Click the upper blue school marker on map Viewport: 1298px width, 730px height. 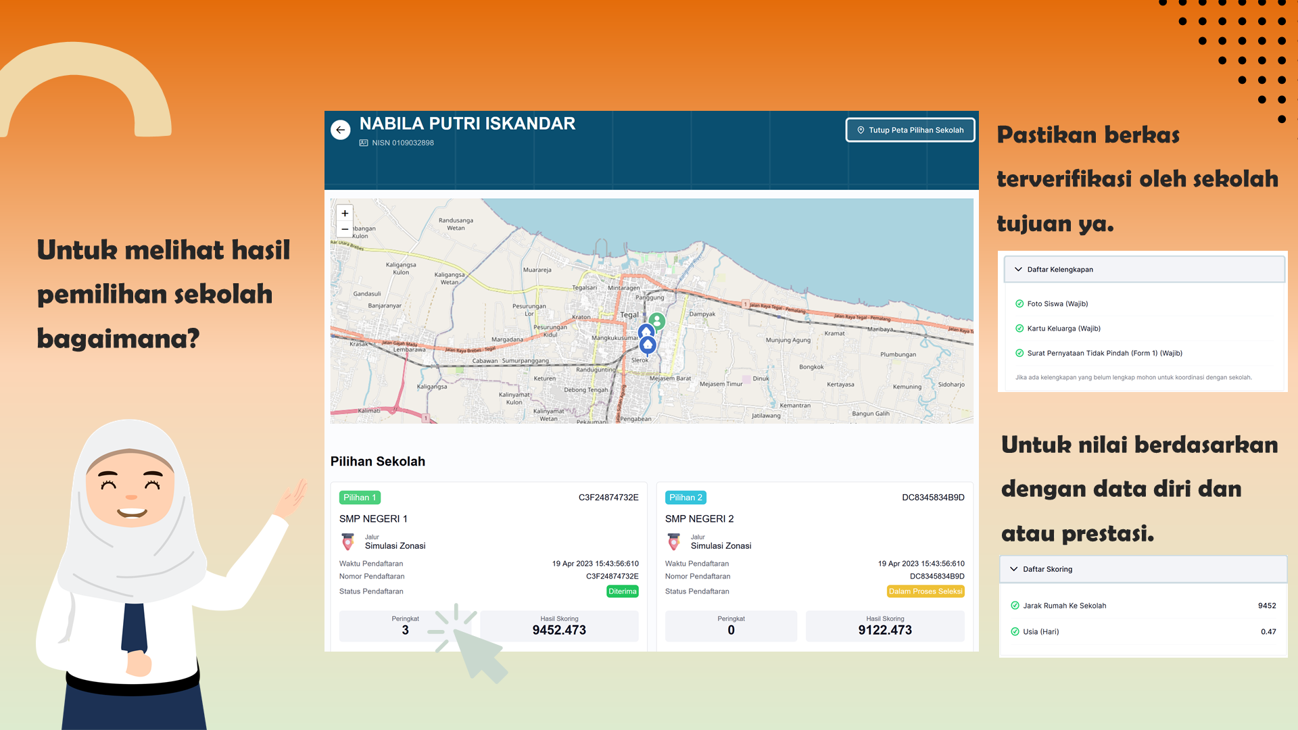pyautogui.click(x=646, y=331)
